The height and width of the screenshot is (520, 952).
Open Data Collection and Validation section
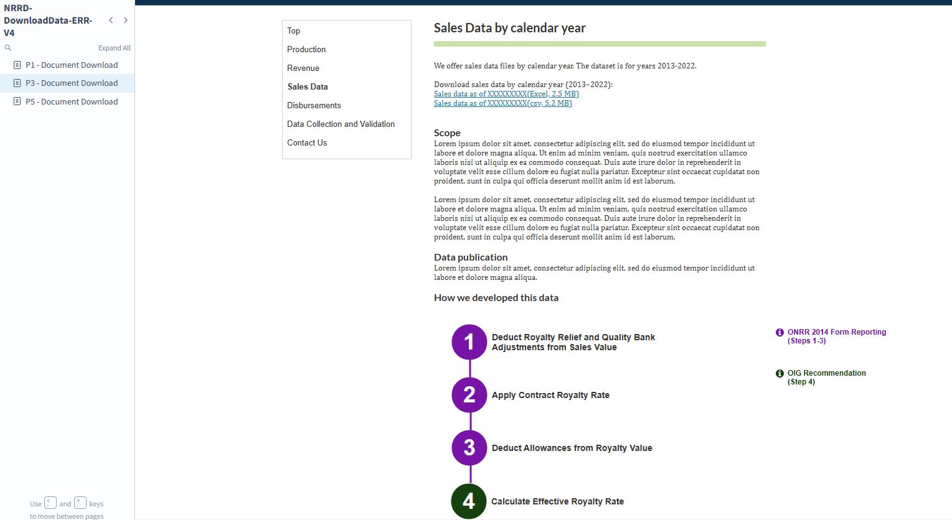[341, 124]
